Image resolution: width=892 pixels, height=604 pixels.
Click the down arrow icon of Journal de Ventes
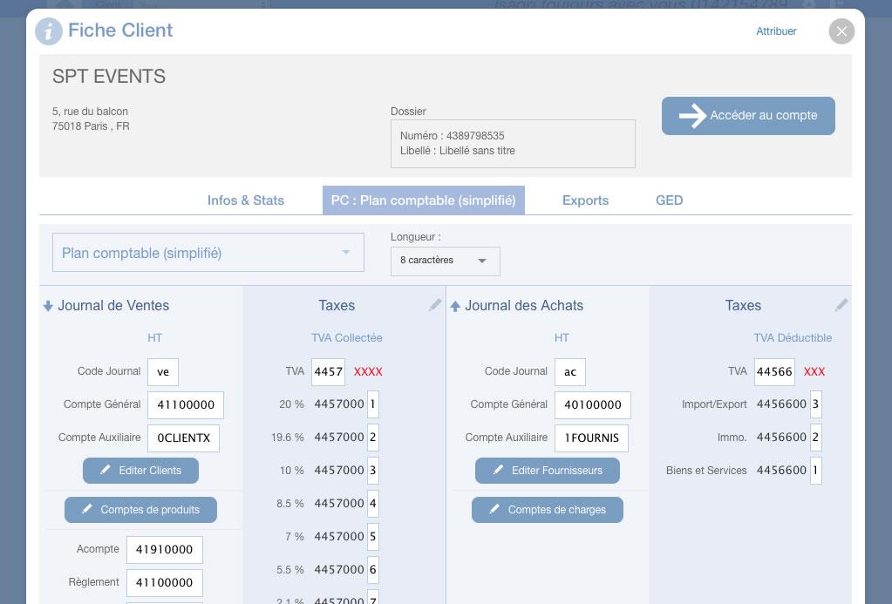(48, 306)
